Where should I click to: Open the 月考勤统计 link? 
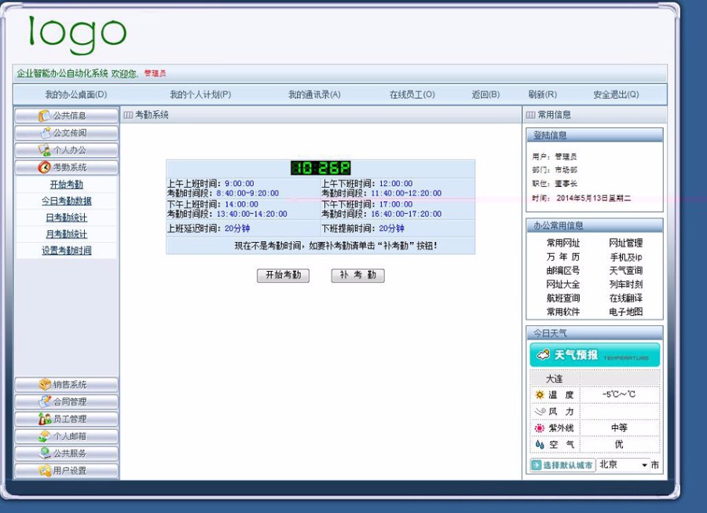pyautogui.click(x=66, y=234)
